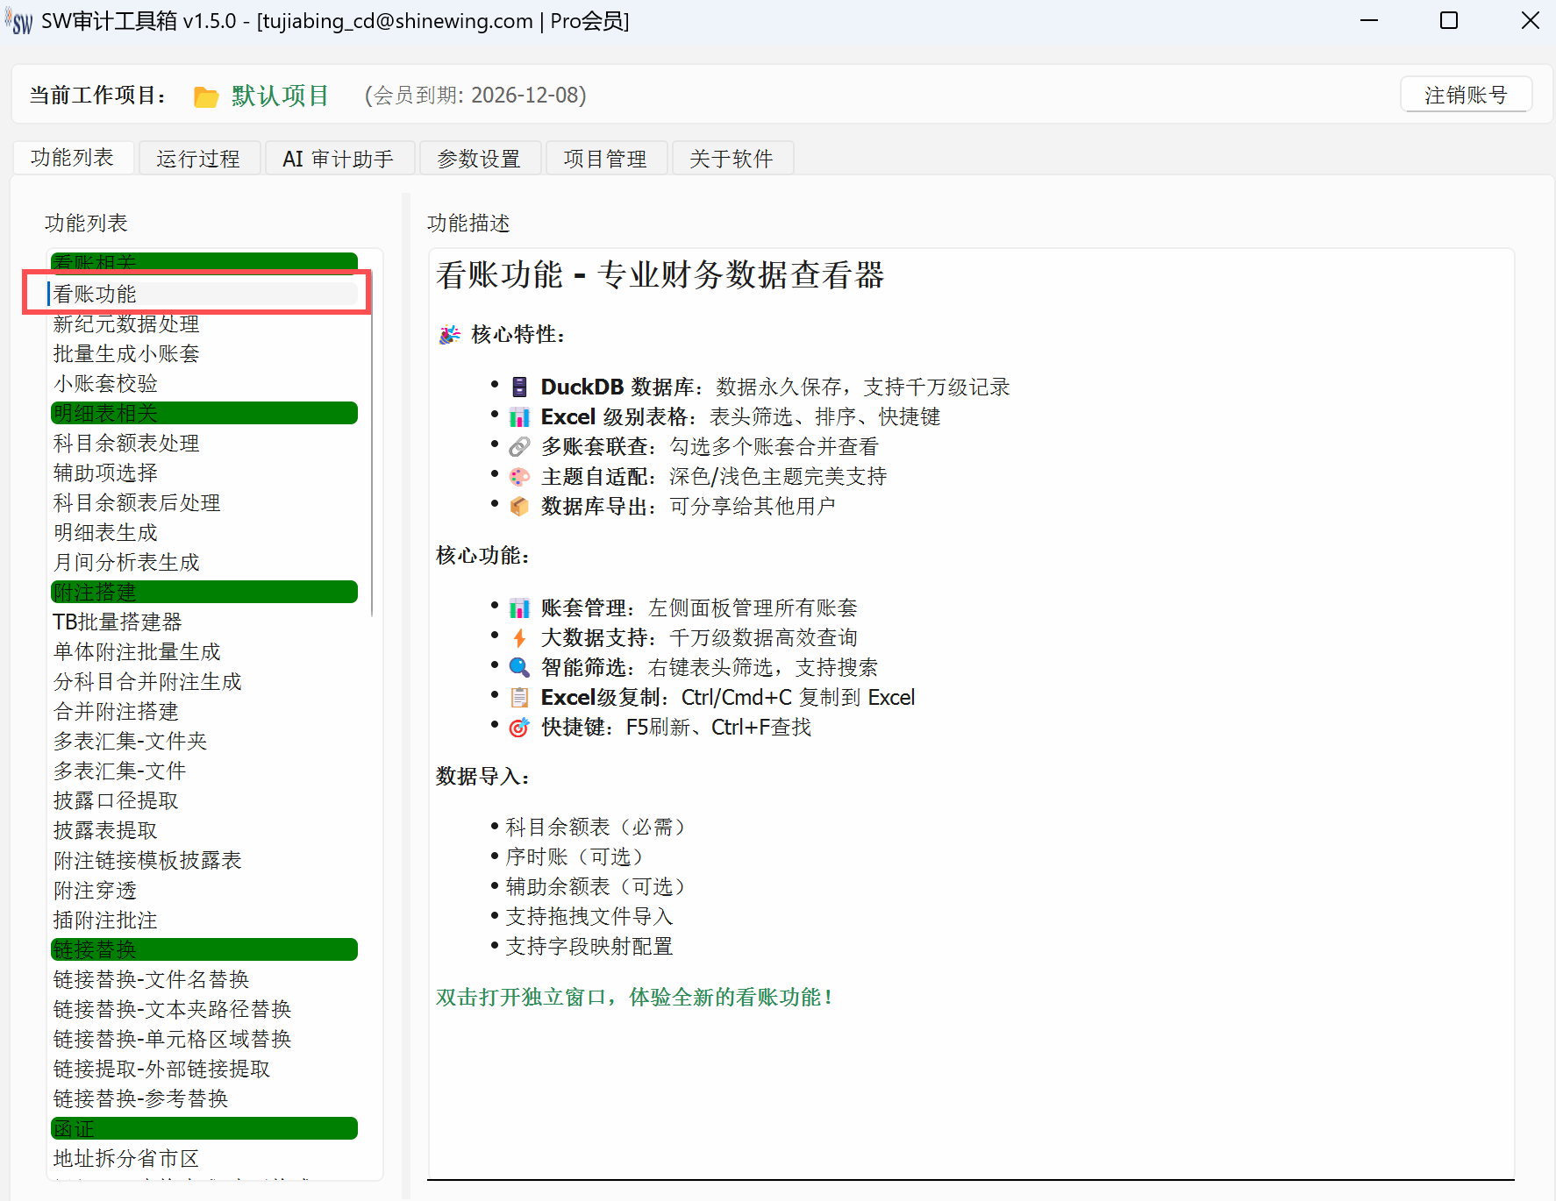Click the magnifier icon beside 智能筛选
The height and width of the screenshot is (1201, 1556).
click(x=519, y=667)
